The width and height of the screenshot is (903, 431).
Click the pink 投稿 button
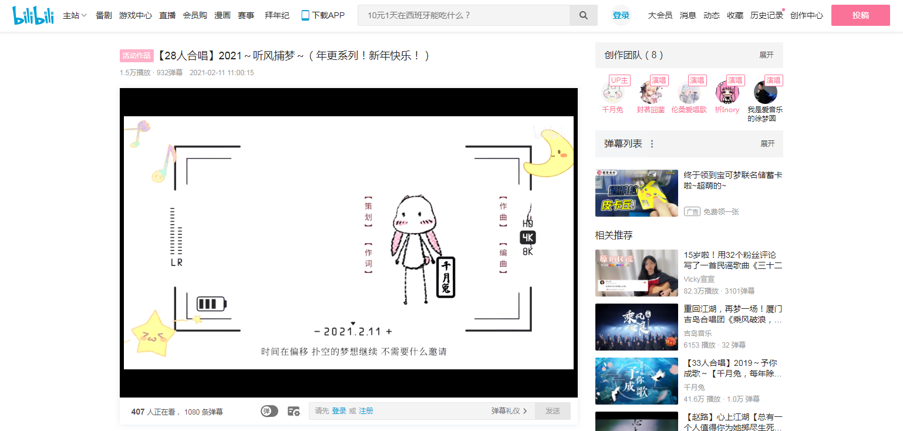tap(860, 15)
